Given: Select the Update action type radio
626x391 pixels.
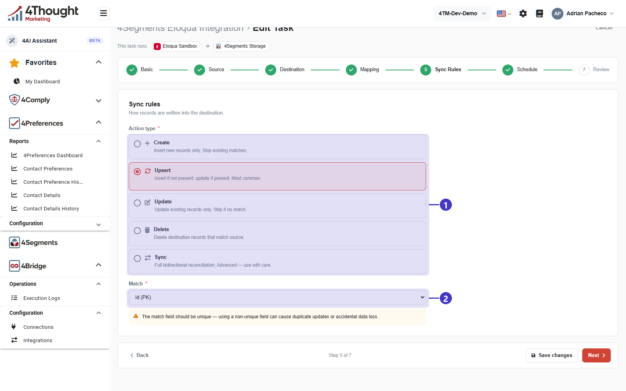Looking at the screenshot, I should click(x=137, y=203).
